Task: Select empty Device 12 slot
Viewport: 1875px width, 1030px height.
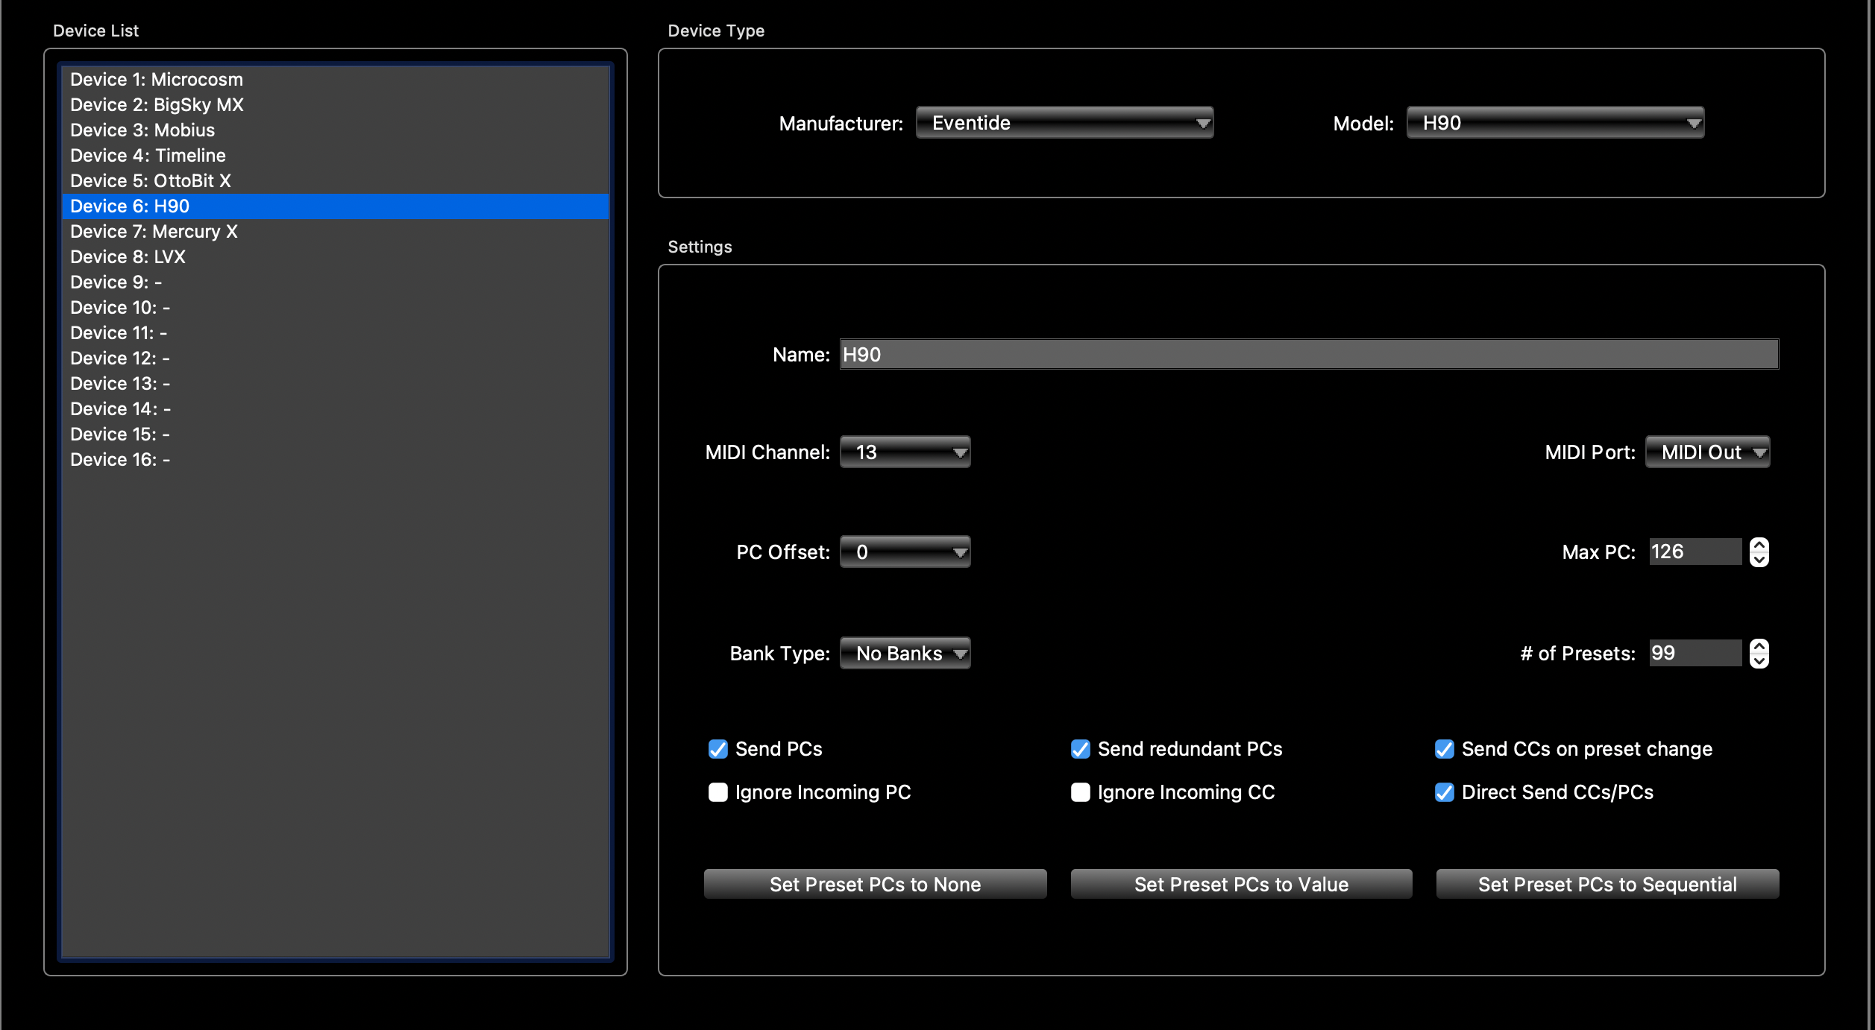Action: (x=335, y=358)
